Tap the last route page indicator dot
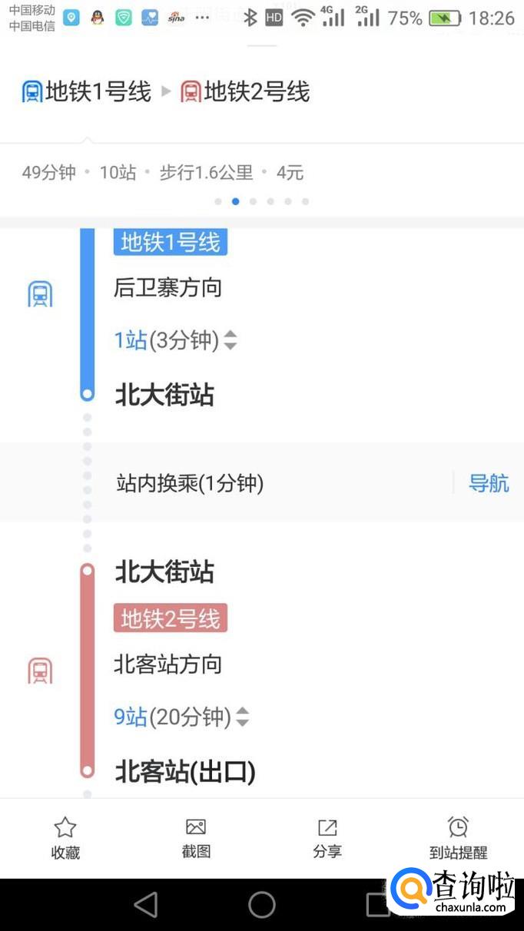Screen dimensions: 524x931 click(x=305, y=201)
